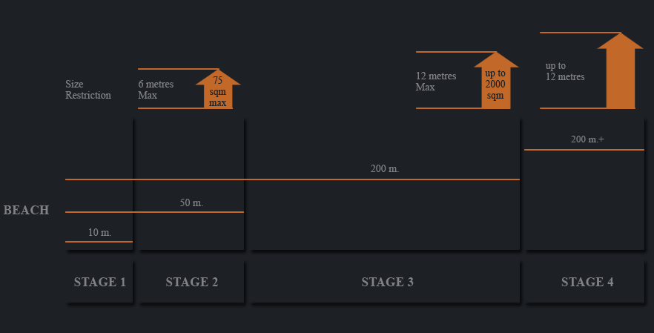654x333 pixels.
Task: Select the STAGE 1 label box
Action: tap(99, 282)
